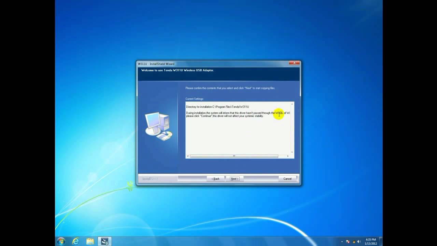Click the 'Welcome to use Tenda W311U' heading

click(x=178, y=70)
